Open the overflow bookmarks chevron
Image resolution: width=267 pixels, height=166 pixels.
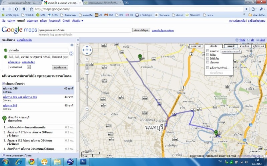pos(244,15)
